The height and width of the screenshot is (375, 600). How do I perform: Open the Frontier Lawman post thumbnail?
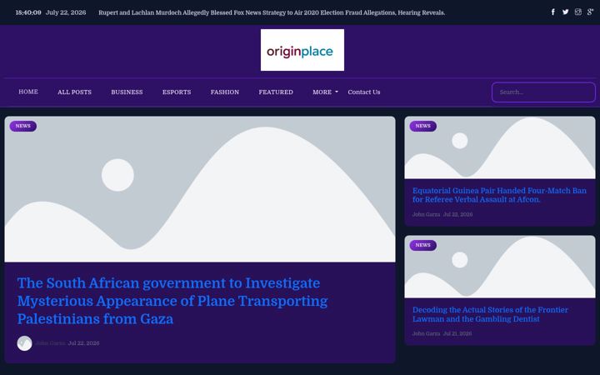pyautogui.click(x=500, y=267)
